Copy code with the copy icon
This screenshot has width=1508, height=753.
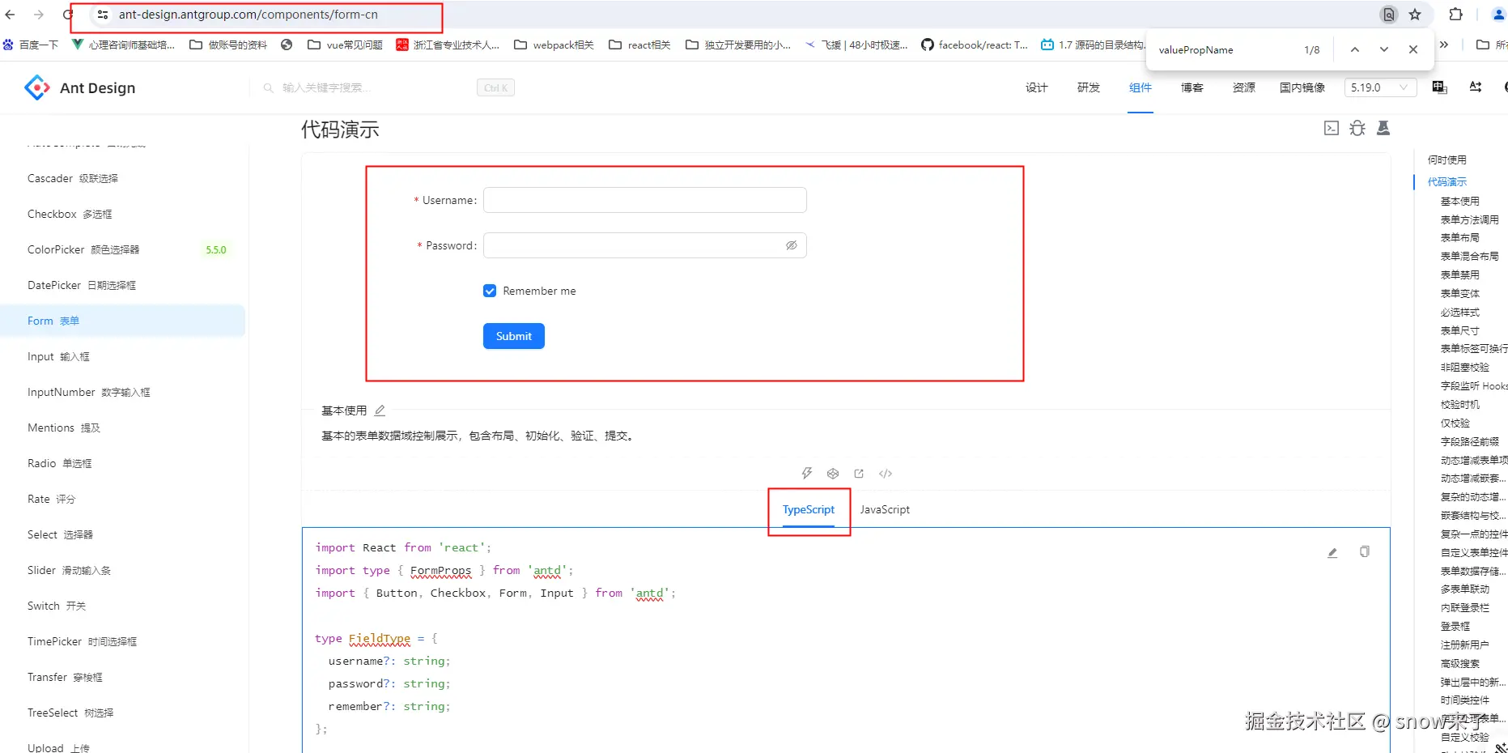click(x=1365, y=551)
